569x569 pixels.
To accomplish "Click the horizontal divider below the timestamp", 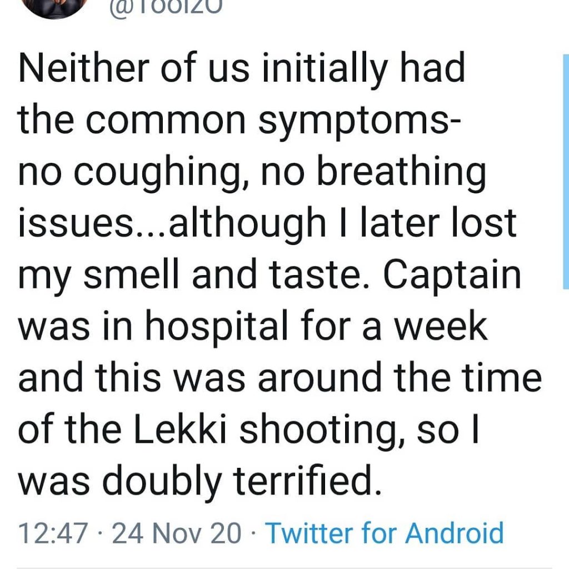I will tap(284, 567).
